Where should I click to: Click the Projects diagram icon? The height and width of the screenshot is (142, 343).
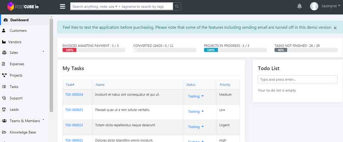(x=4, y=75)
